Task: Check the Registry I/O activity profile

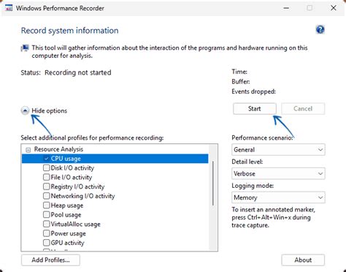Action: point(46,186)
